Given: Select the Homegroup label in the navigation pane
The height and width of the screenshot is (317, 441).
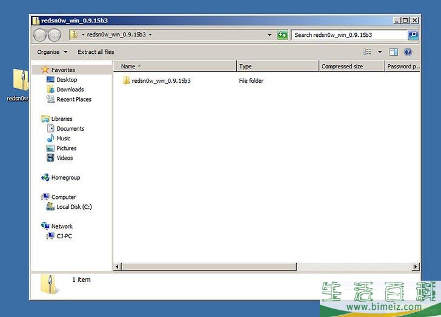Looking at the screenshot, I should [65, 177].
